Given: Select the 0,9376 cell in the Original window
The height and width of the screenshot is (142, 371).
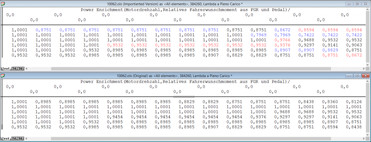Looking at the screenshot, I should point(258,117).
